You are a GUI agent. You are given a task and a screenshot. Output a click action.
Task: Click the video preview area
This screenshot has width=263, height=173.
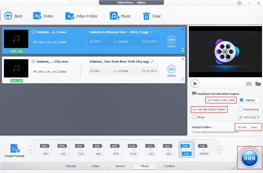(225, 51)
